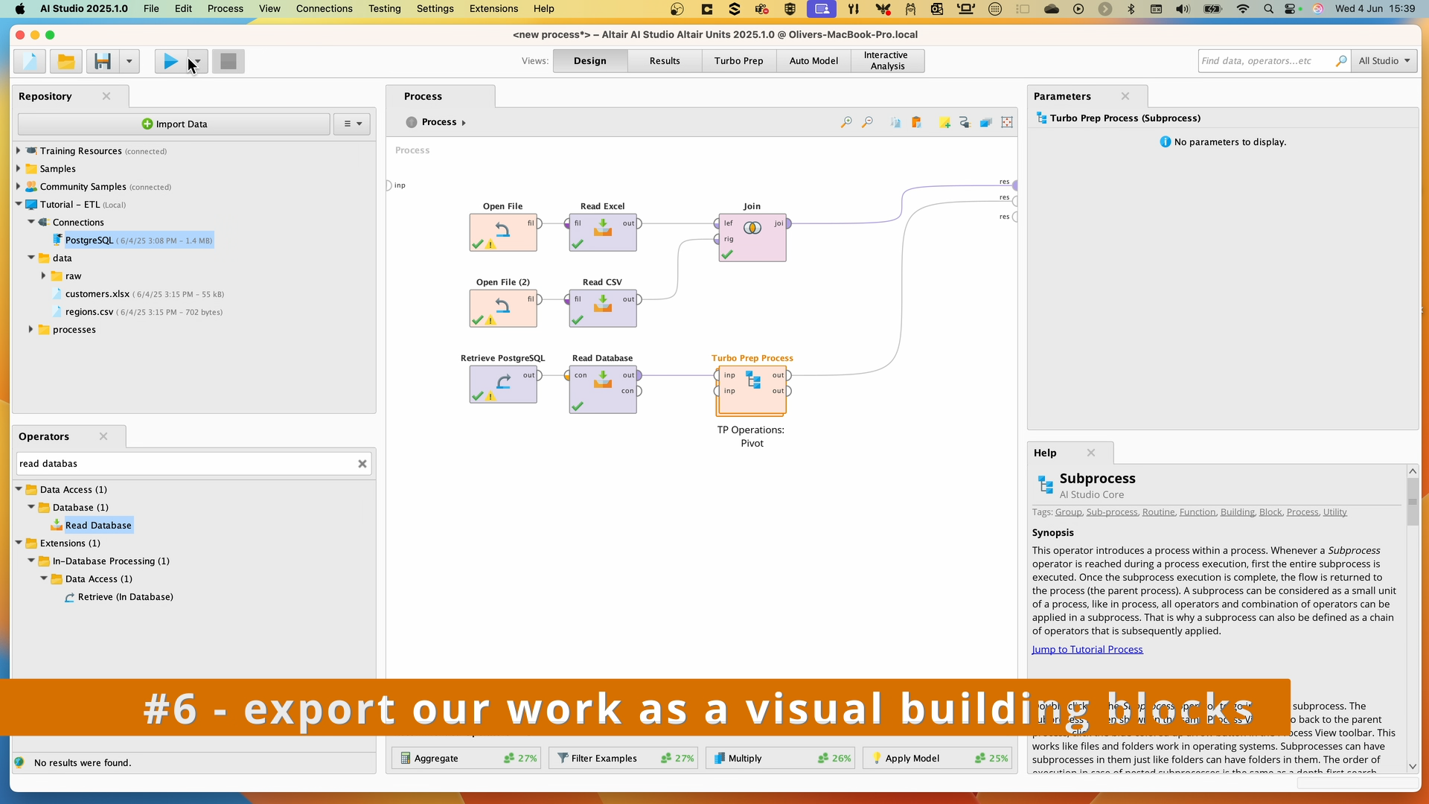1429x804 pixels.
Task: Create a new process
Action: pos(28,61)
